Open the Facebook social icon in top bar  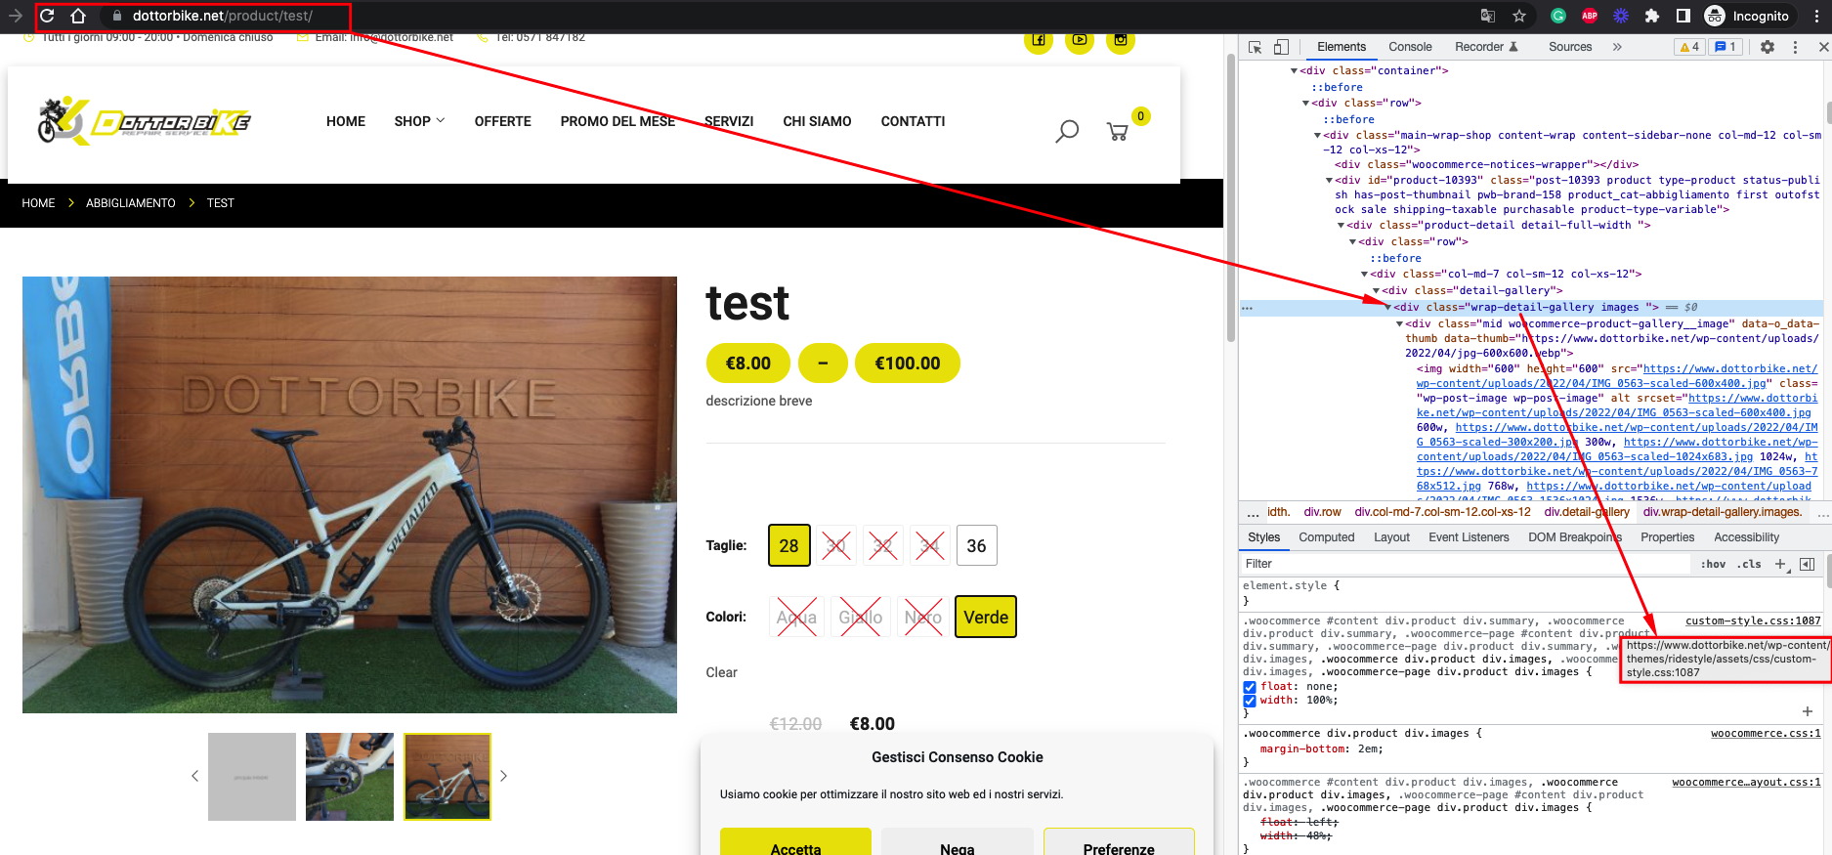point(1039,40)
